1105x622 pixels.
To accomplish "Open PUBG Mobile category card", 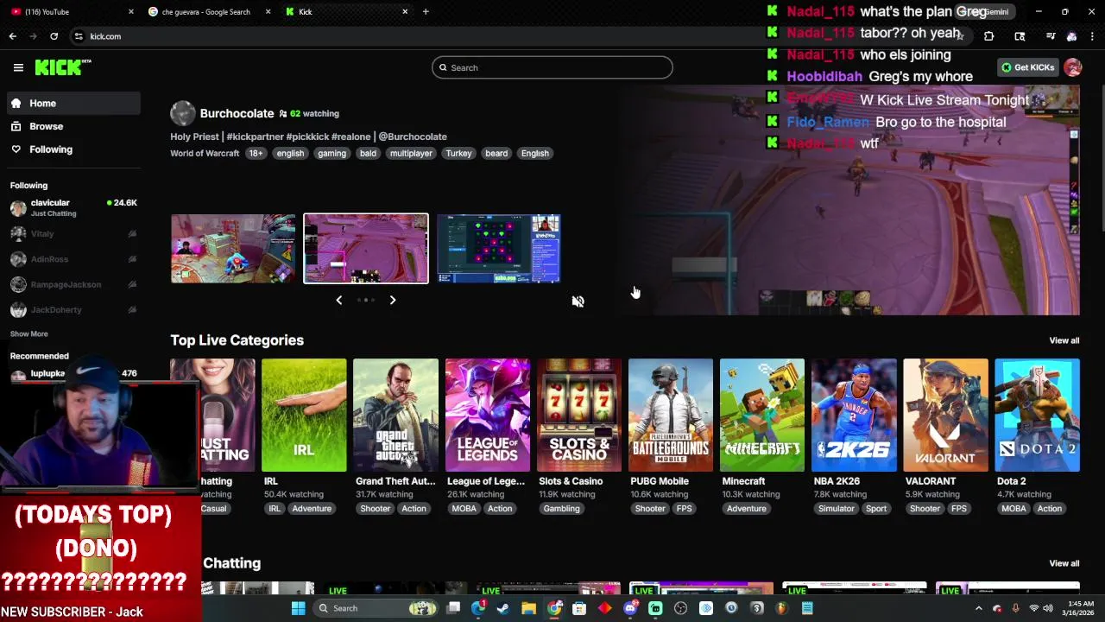I will click(x=671, y=416).
